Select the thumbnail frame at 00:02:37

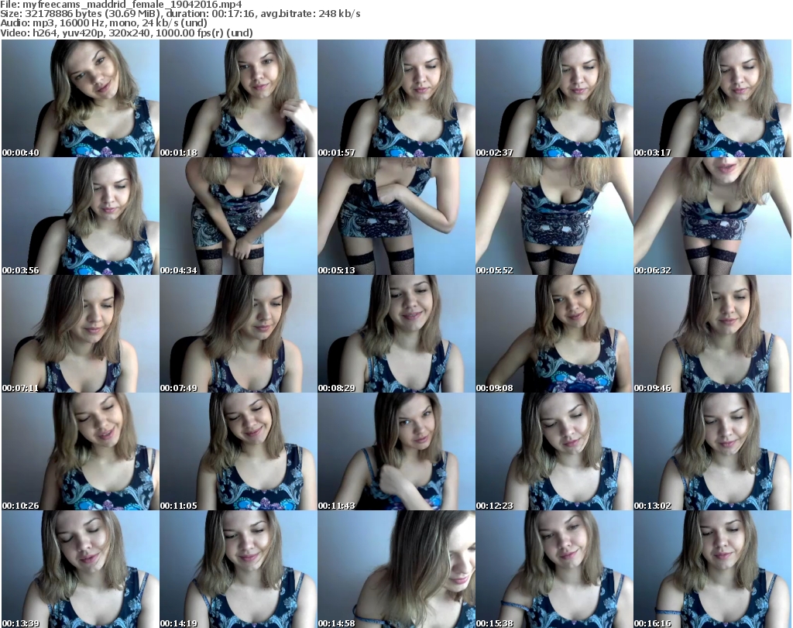click(554, 98)
